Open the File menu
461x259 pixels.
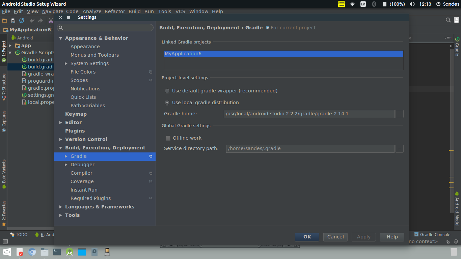tap(6, 11)
